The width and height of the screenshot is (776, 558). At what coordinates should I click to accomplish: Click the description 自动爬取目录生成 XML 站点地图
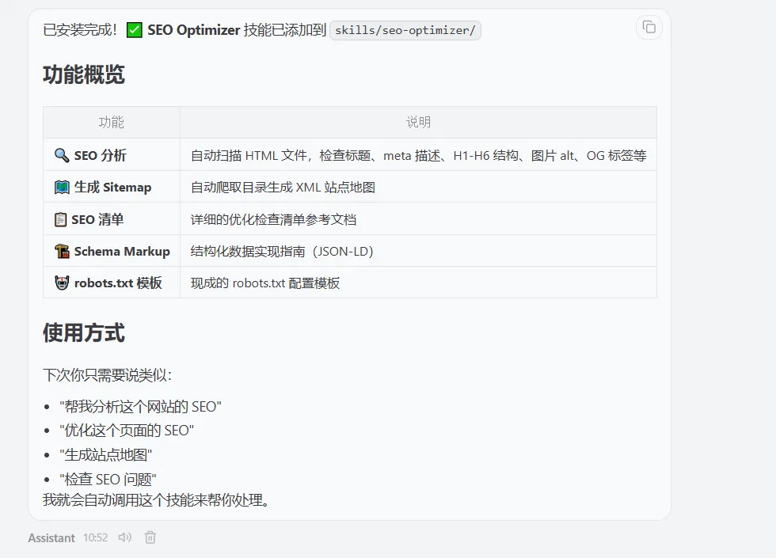point(283,188)
